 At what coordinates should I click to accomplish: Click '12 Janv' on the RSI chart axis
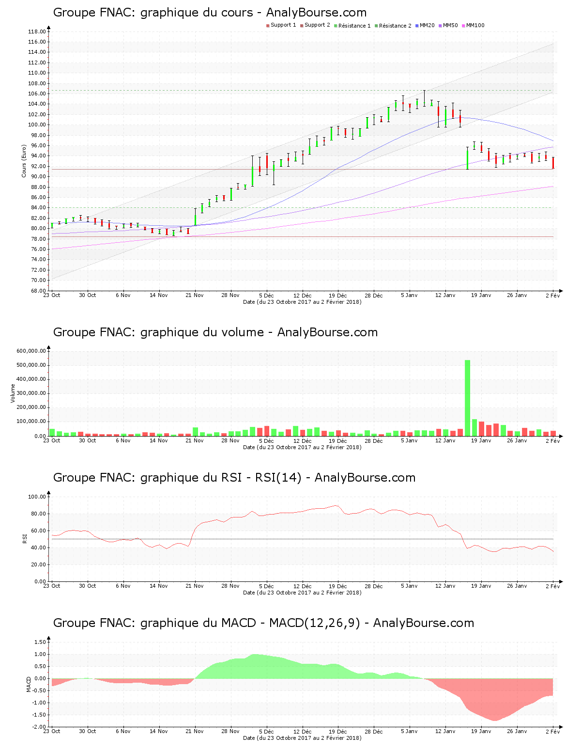tap(445, 586)
